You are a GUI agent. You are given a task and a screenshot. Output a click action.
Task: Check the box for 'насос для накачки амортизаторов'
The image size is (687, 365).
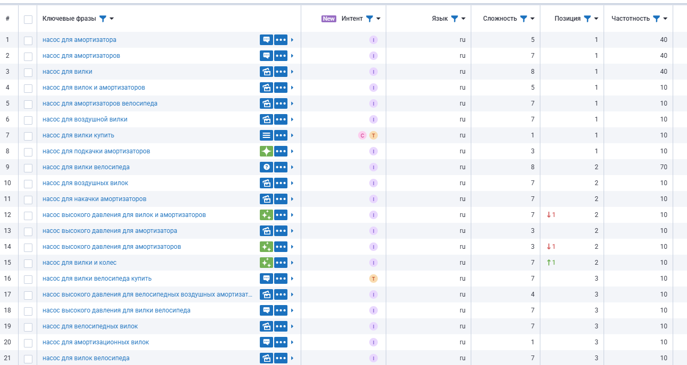pyautogui.click(x=28, y=199)
